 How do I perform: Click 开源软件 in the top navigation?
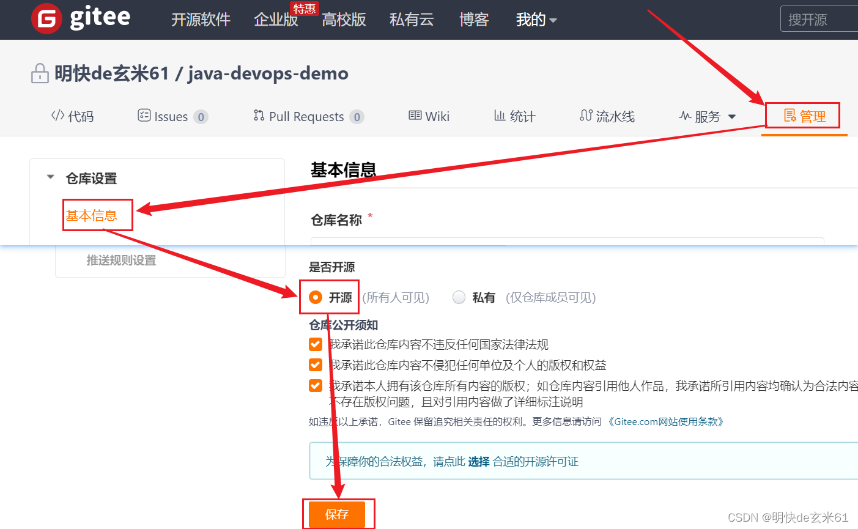click(x=201, y=20)
